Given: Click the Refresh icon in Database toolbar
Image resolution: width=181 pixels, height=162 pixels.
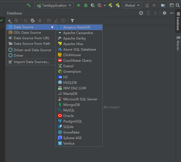Looking at the screenshot, I should coord(26,21).
